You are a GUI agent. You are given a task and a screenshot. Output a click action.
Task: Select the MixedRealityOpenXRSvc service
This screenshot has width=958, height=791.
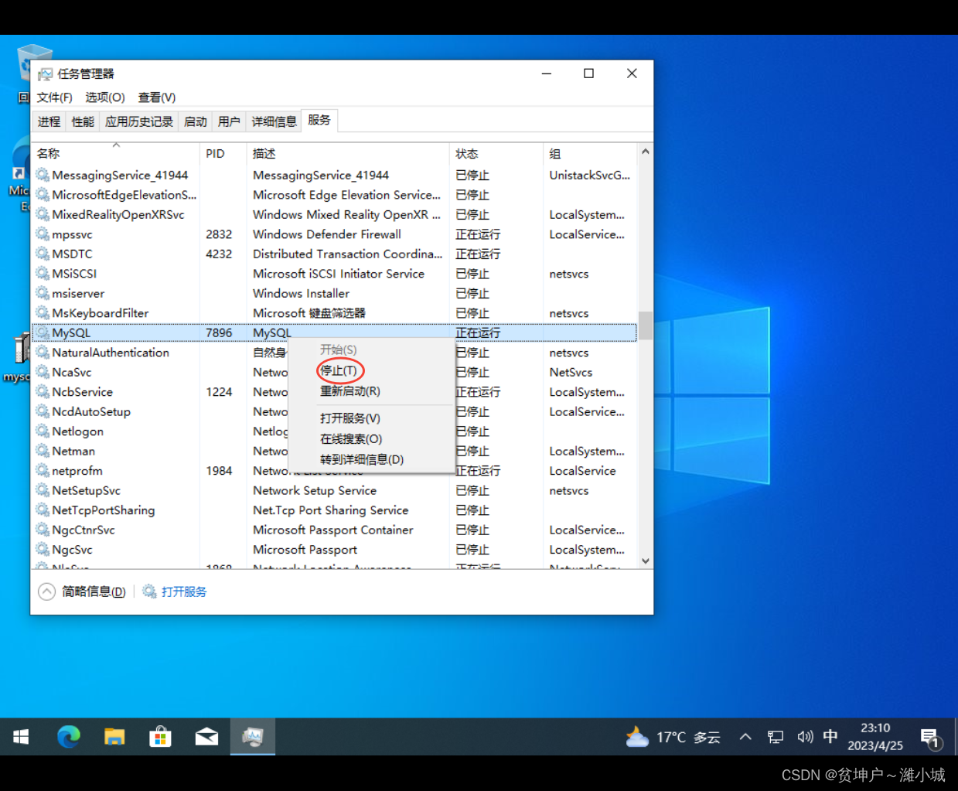point(335,214)
